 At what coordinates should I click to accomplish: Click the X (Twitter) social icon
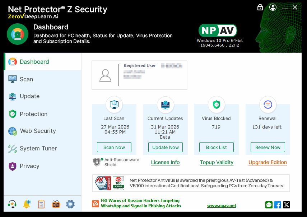[x=286, y=205]
